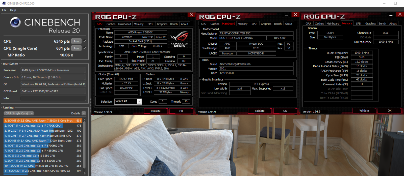Open SPD tab in first CPU-Z window

tap(150, 24)
